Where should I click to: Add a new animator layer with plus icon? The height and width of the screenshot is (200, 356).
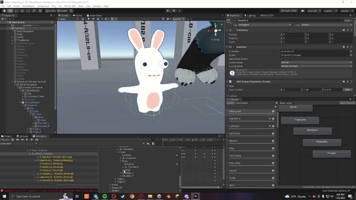click(x=276, y=107)
